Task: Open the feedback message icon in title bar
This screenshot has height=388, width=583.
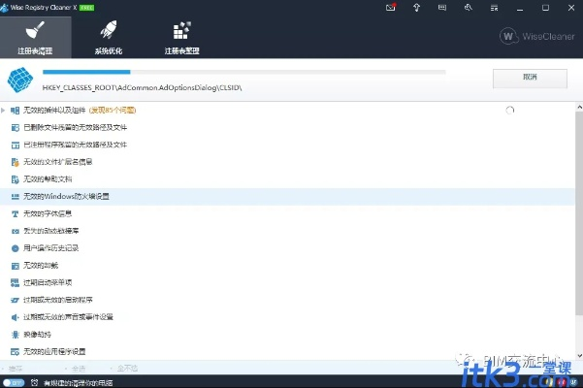Action: point(442,8)
